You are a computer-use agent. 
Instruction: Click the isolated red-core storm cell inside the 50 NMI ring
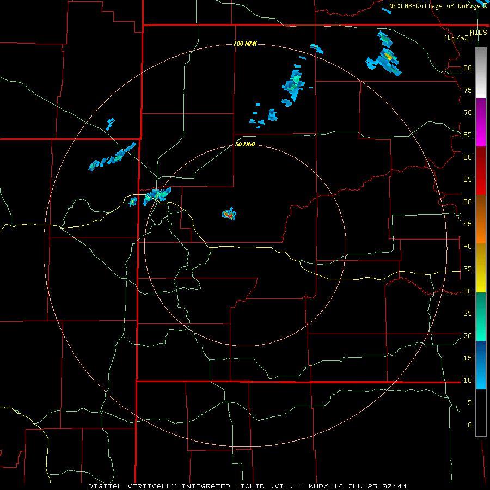pos(229,214)
